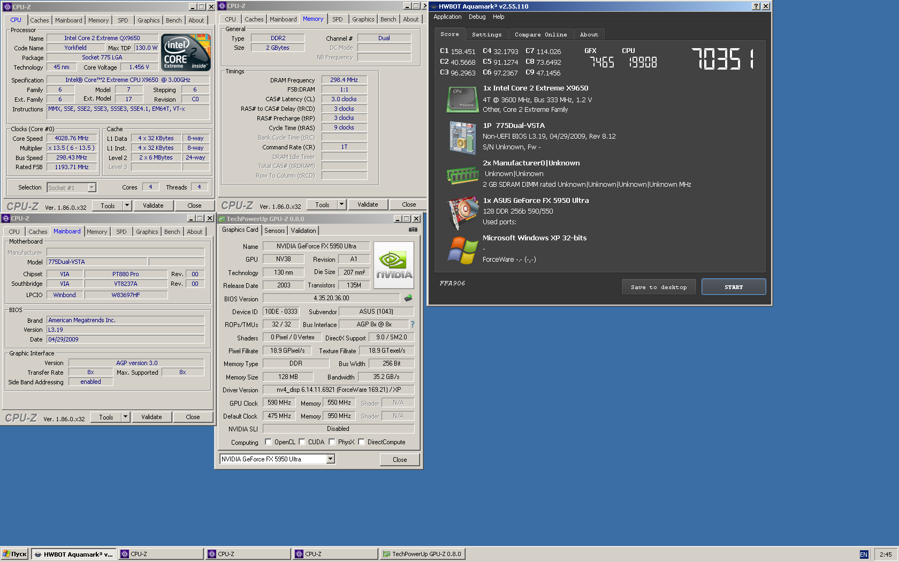Image resolution: width=899 pixels, height=562 pixels.
Task: Click the memory module icon in Aquamark
Action: (x=462, y=175)
